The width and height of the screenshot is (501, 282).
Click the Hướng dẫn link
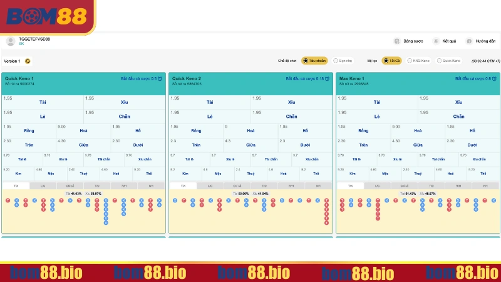click(485, 41)
